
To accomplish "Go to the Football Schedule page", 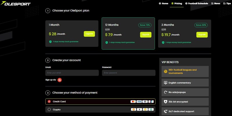I will [196, 3].
